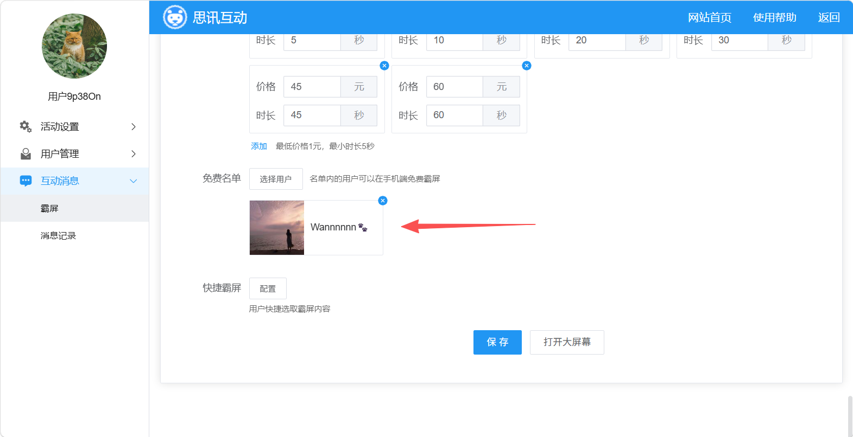Screen dimensions: 853x437
Task: Click the panda logo icon in header
Action: point(175,17)
